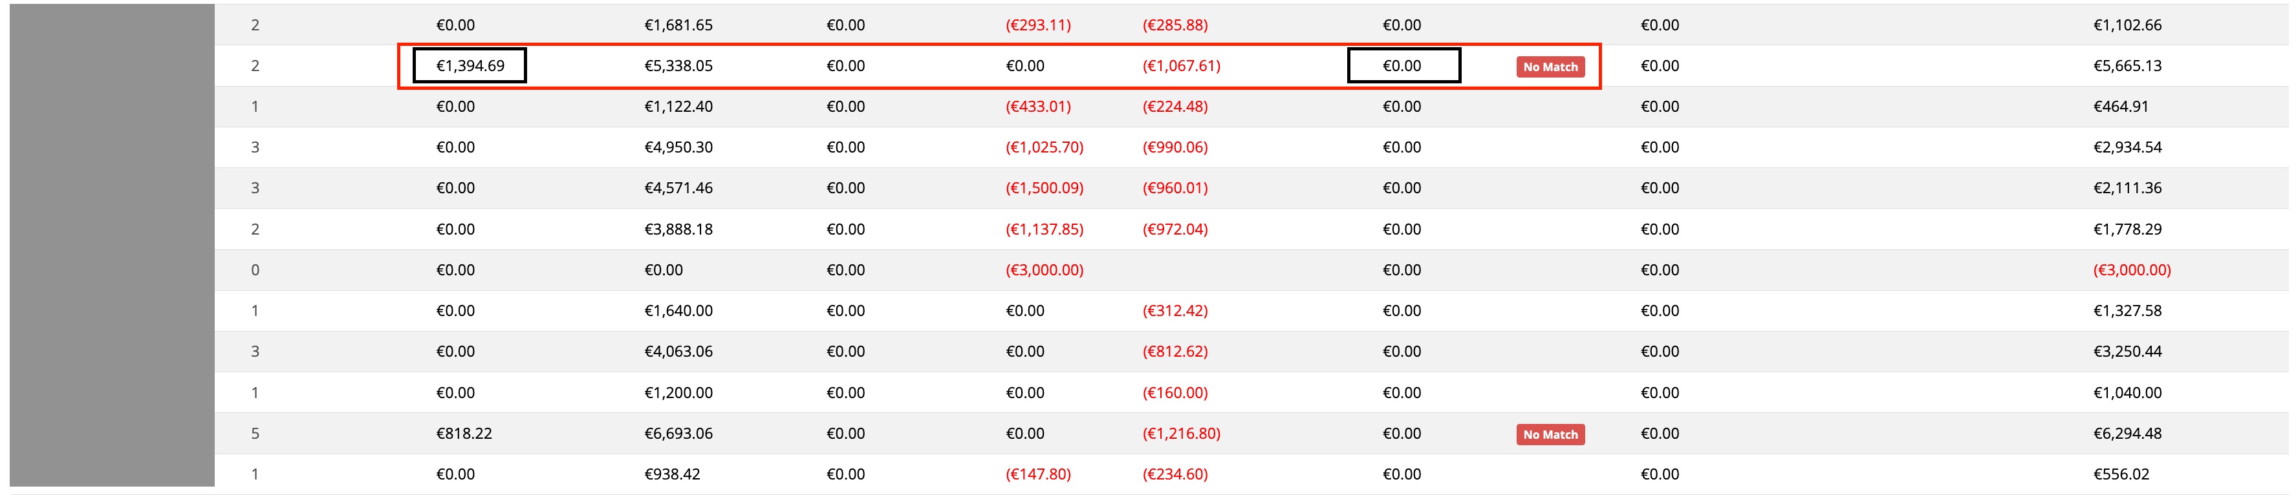This screenshot has width=2296, height=495.
Task: Select the boxed €1,394.69 cell
Action: (x=470, y=66)
